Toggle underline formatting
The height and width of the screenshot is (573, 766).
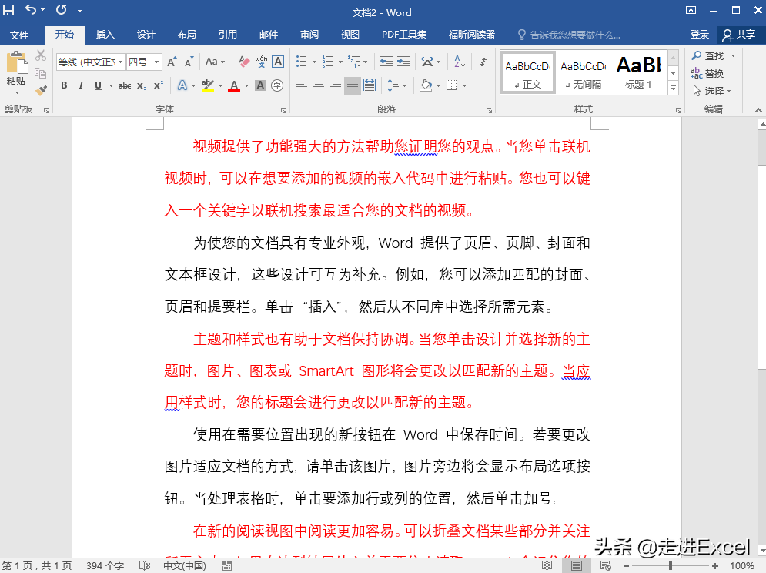click(98, 86)
